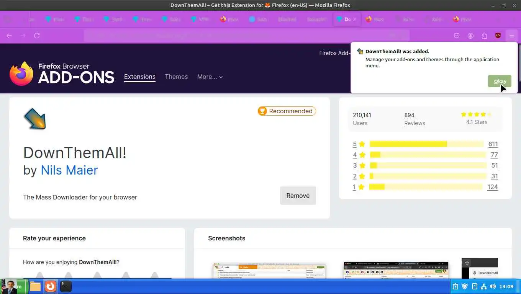Click the DownThemAll! was added heading
Viewport: 521px width, 294px height.
click(x=397, y=51)
